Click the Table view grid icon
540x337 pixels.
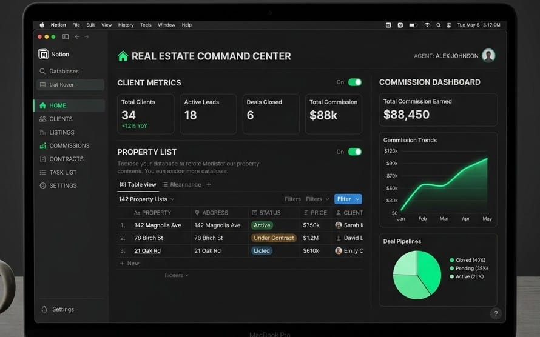coord(123,185)
